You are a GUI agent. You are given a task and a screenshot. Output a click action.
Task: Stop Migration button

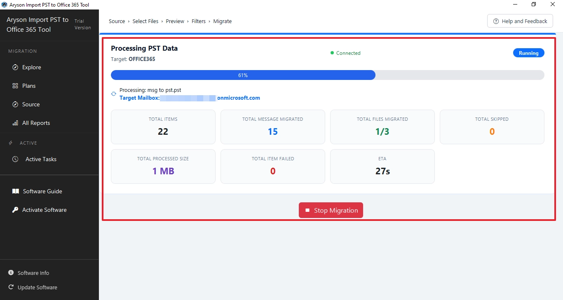click(x=331, y=210)
